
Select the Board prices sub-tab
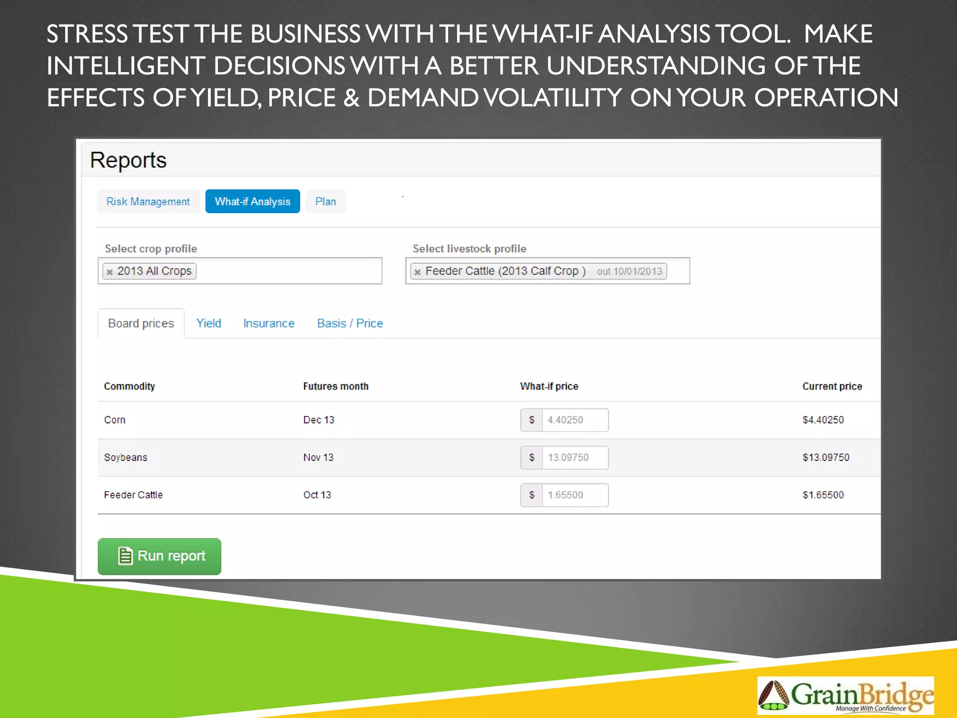pyautogui.click(x=141, y=323)
